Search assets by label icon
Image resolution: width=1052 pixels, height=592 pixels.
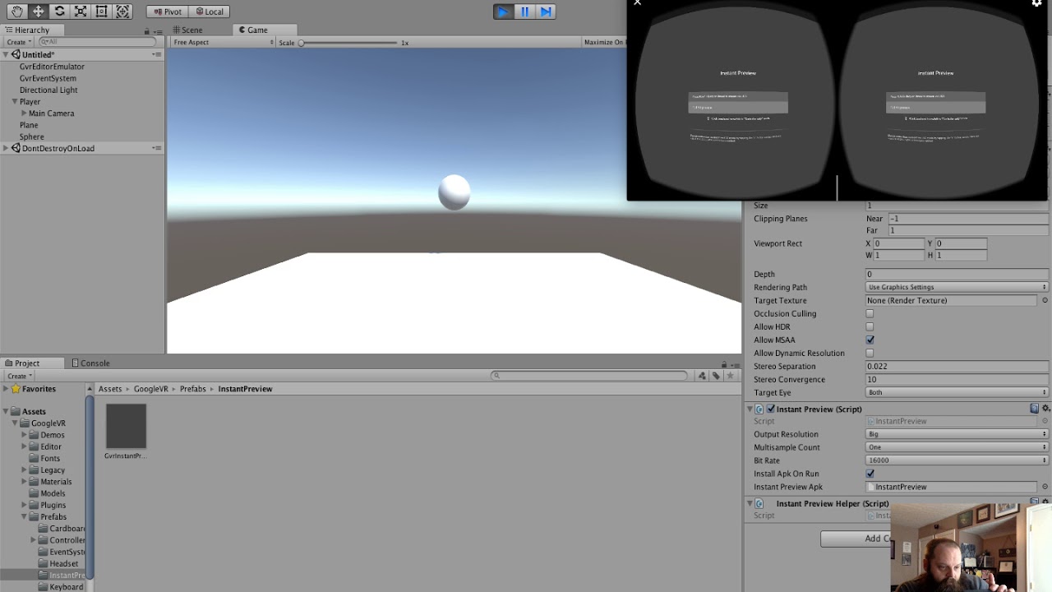click(x=716, y=376)
